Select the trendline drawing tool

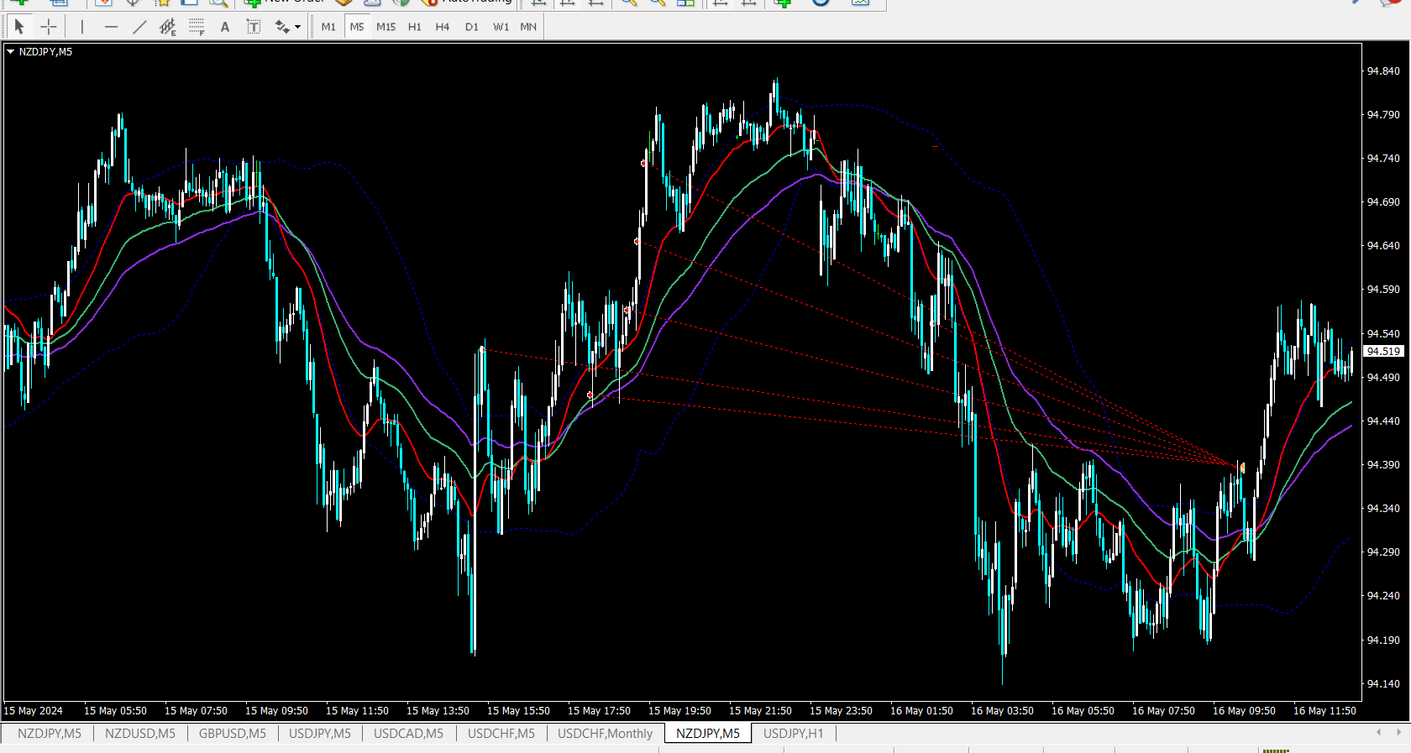(139, 27)
